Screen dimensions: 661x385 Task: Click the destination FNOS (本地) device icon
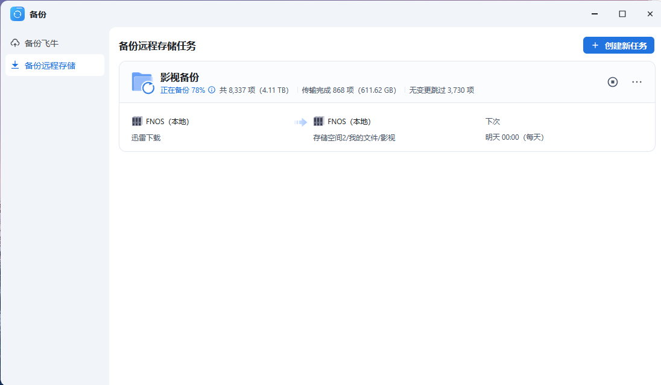[x=318, y=121]
